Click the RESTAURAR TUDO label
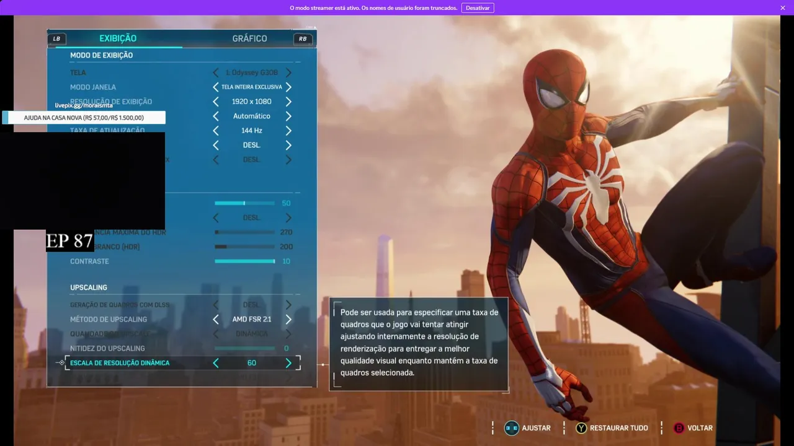This screenshot has height=446, width=794. pos(618,428)
